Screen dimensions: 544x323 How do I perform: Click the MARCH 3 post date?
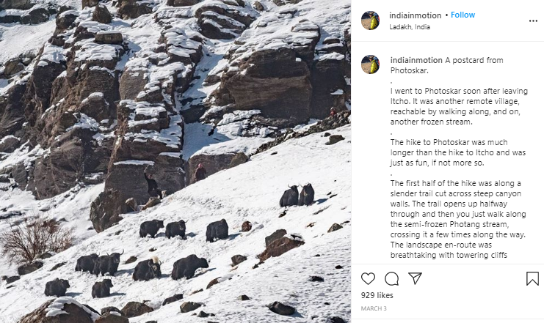(x=373, y=308)
